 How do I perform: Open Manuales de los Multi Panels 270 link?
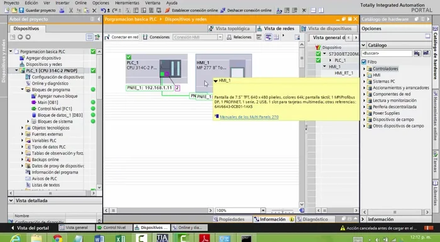click(249, 117)
